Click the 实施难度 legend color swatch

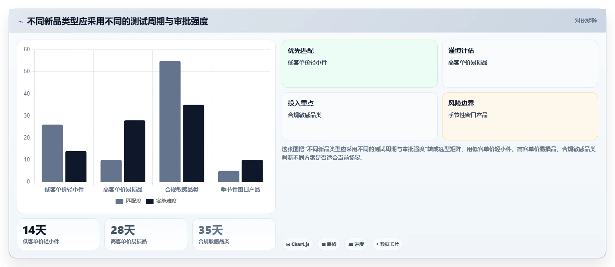(x=150, y=202)
